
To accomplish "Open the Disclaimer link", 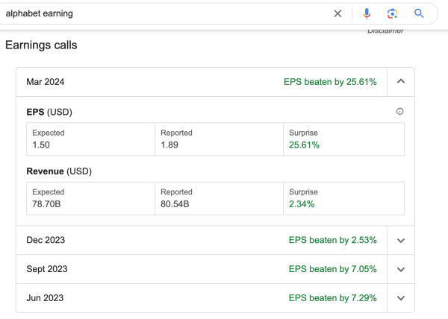I will tap(385, 31).
